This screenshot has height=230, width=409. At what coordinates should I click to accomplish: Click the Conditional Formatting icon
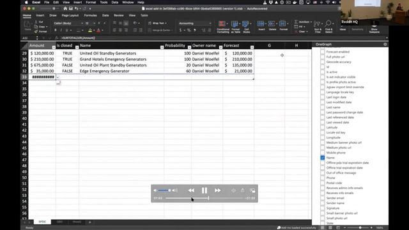pos(222,24)
